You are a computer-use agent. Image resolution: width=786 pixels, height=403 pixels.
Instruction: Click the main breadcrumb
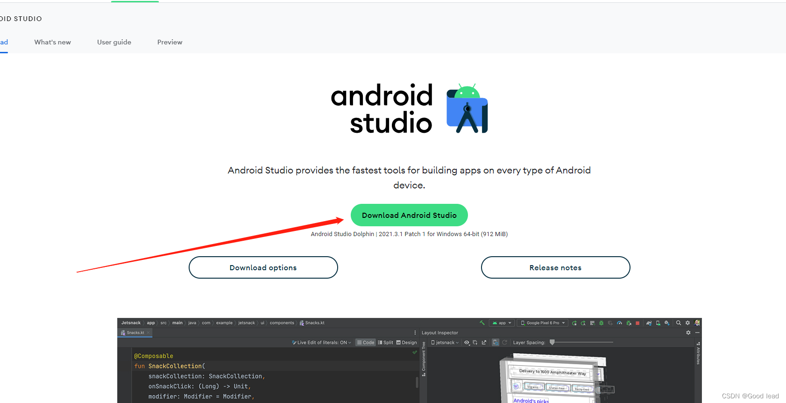[177, 323]
